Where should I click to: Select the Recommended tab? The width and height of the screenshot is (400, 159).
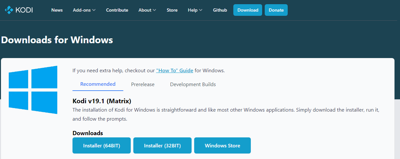tap(98, 84)
